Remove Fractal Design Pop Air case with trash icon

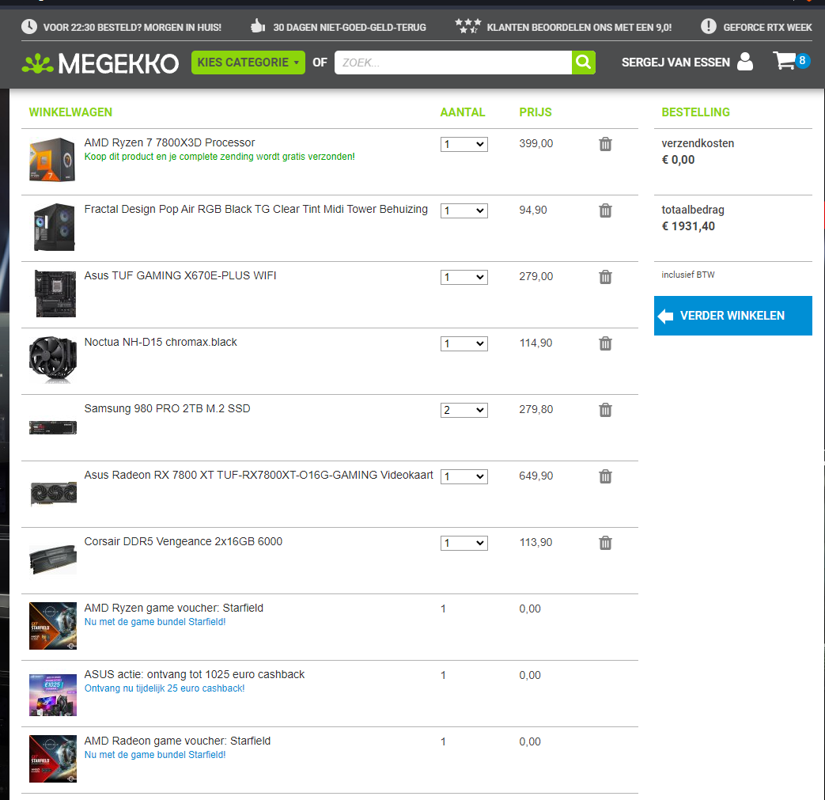[x=605, y=210]
